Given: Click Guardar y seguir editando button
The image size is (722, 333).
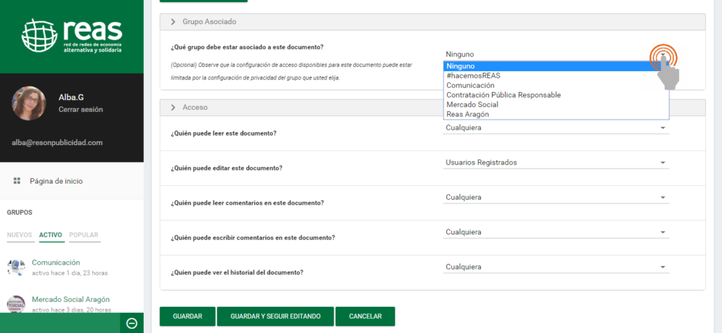Looking at the screenshot, I should [x=275, y=317].
